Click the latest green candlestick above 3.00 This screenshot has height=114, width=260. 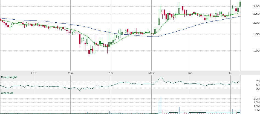[x=240, y=4]
